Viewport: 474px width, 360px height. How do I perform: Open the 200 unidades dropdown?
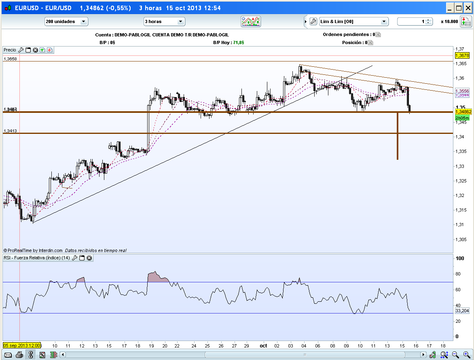point(66,21)
